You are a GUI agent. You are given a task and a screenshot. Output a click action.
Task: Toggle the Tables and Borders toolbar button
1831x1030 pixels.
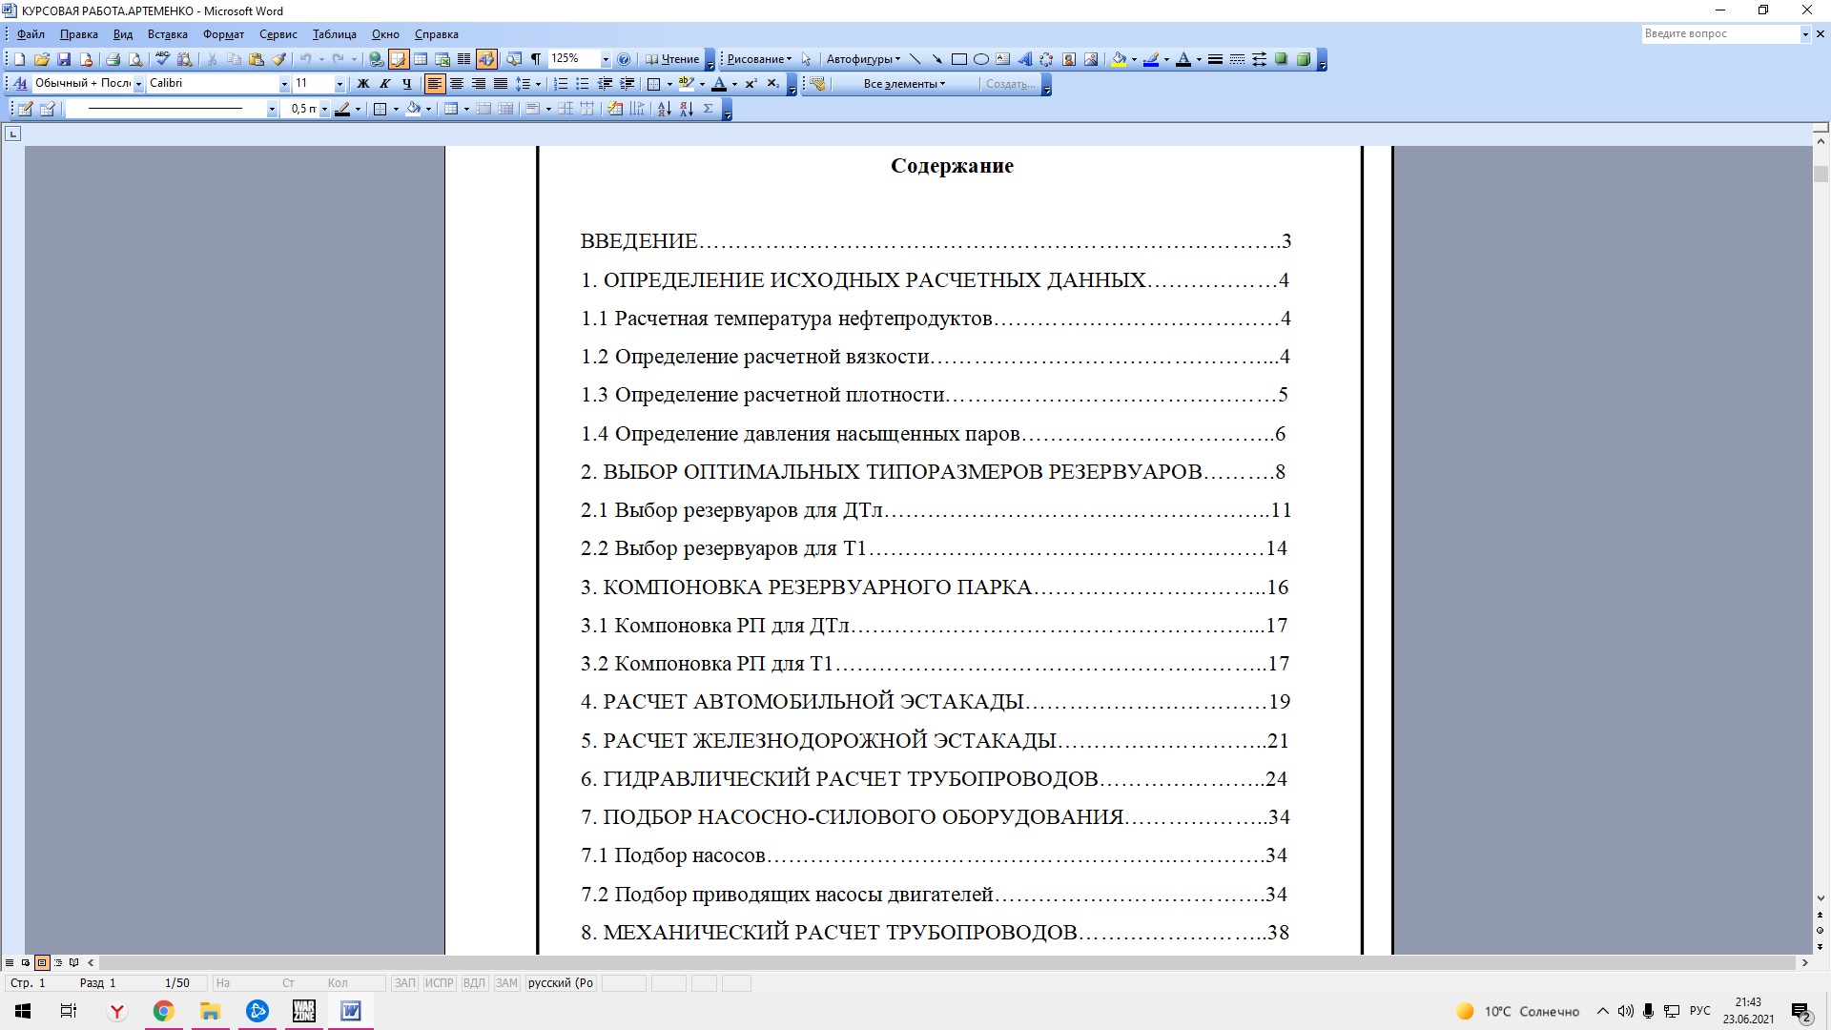coord(398,59)
